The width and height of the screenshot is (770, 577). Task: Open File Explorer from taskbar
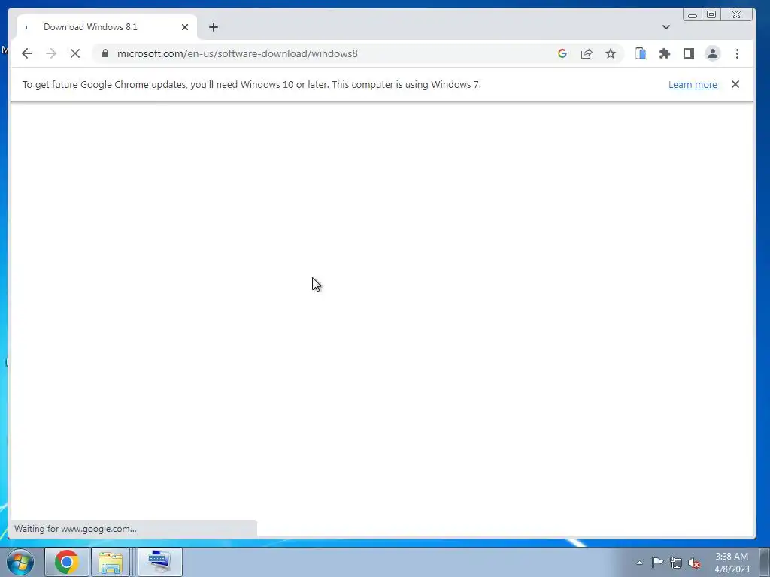111,562
